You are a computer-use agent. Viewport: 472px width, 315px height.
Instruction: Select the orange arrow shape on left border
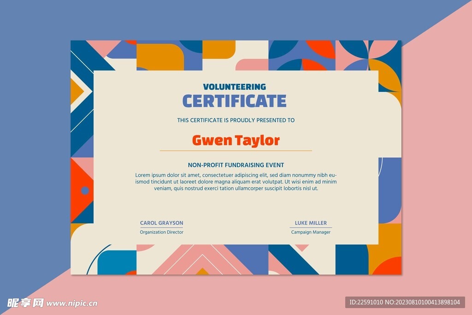(77, 91)
